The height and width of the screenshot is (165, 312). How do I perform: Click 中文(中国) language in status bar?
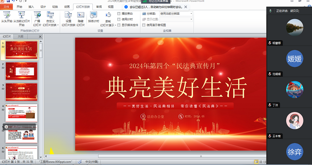(92, 162)
